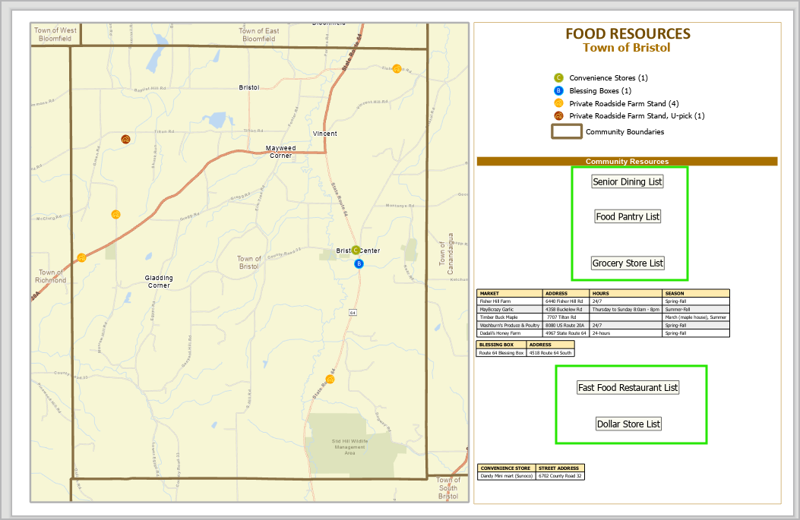Image resolution: width=800 pixels, height=520 pixels.
Task: Click Private Roadside Farm Stand legend icon
Action: pos(558,103)
